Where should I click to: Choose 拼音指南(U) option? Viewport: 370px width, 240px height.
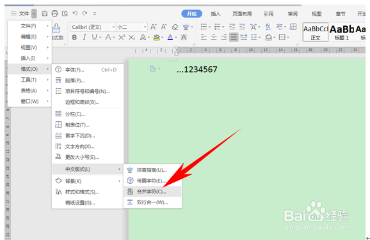coord(152,170)
